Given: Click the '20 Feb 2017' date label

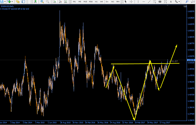Looking at the screenshot, I should (140, 122).
